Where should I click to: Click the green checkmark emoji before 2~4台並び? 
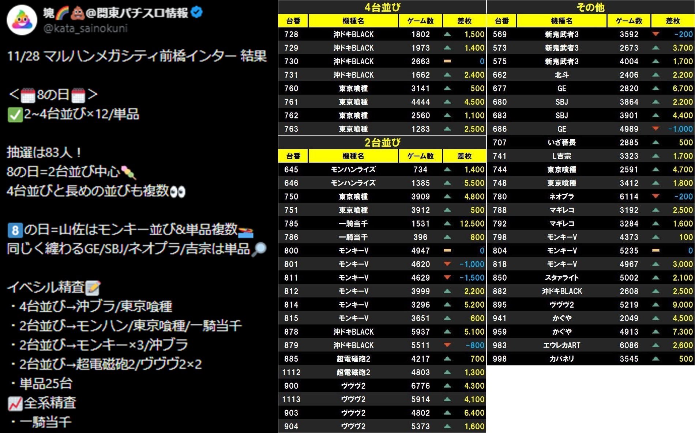pos(15,115)
